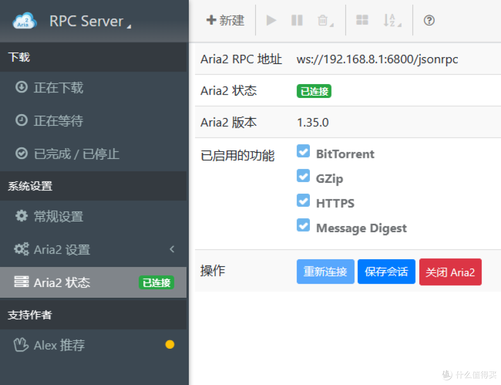Screen dimensions: 501x385
Task: Click the checkmark icon beside 已完成
Action: (x=21, y=153)
